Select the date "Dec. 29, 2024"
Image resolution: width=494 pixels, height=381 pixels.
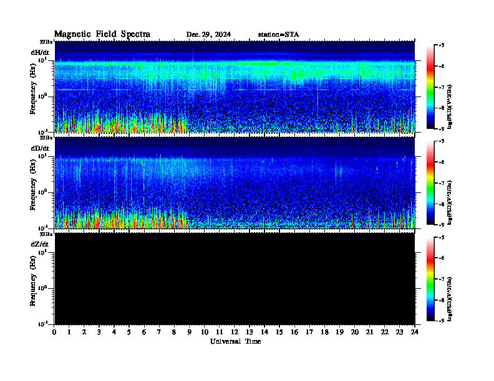tap(208, 35)
